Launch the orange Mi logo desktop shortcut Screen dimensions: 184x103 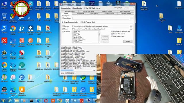[30, 41]
